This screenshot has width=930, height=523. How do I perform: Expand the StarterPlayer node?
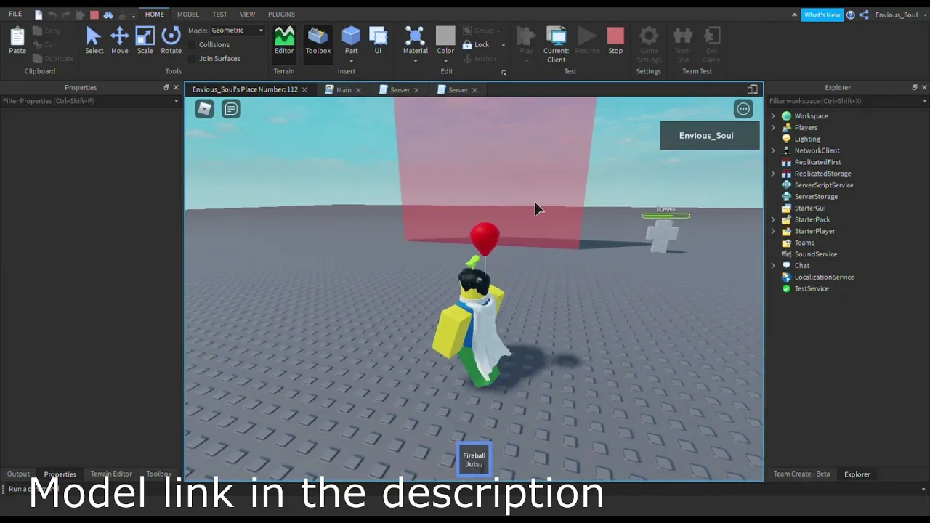(x=773, y=231)
